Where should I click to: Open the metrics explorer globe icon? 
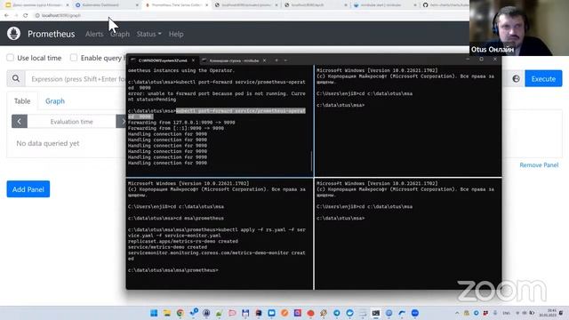[x=516, y=79]
